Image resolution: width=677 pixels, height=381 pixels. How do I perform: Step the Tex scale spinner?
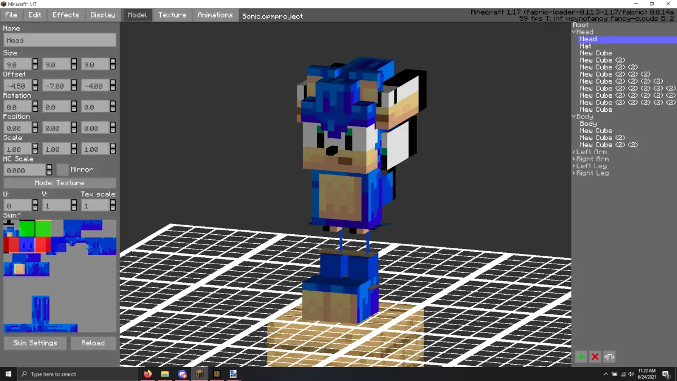click(x=113, y=205)
